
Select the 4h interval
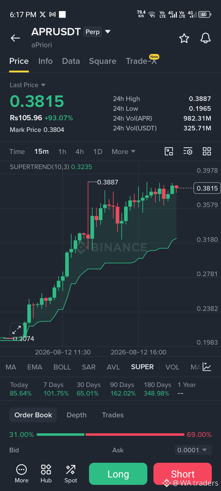click(79, 152)
